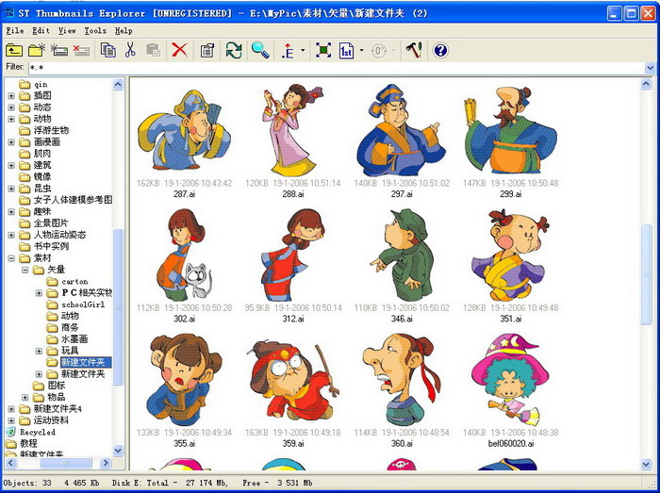Open the Filter combo box dropdown
Image resolution: width=660 pixels, height=493 pixels.
(650, 67)
